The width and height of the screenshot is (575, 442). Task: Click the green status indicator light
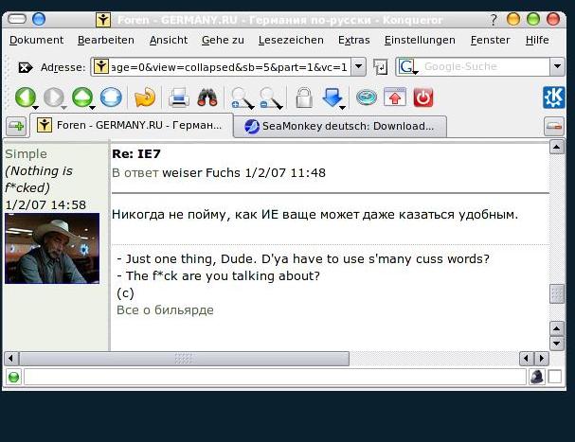pos(13,377)
